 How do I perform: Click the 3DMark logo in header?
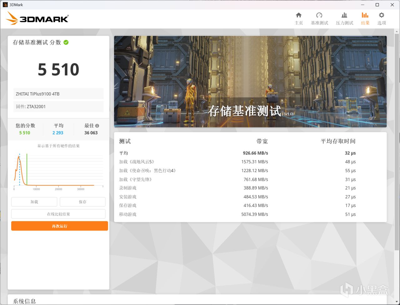pos(37,18)
